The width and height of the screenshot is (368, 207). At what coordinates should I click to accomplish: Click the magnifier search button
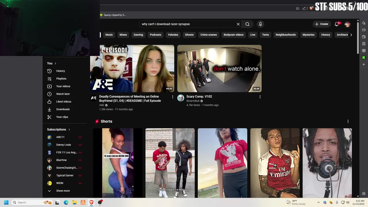[x=247, y=24]
